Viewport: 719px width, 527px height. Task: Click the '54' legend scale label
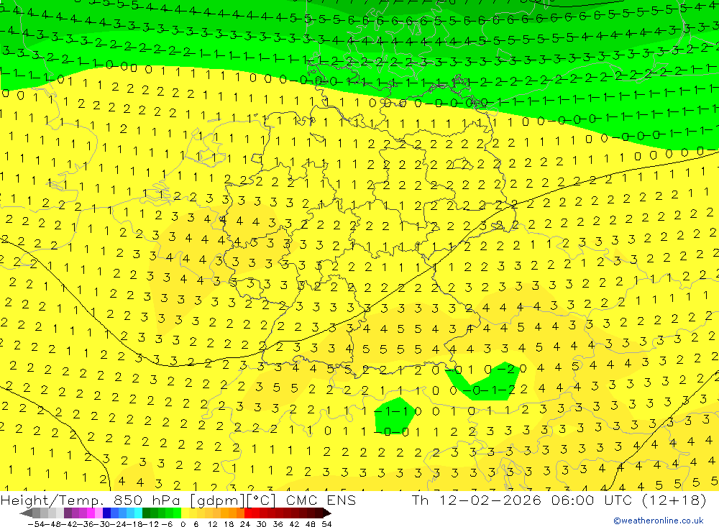tap(326, 524)
